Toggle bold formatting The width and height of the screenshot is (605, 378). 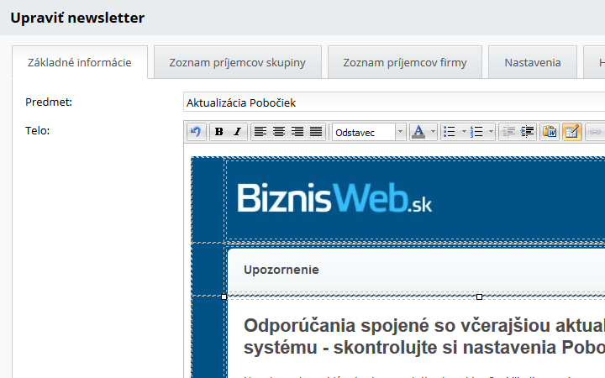point(219,132)
